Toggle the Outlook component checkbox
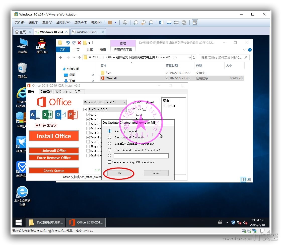Viewport: 282px width, 245px height. [88, 128]
